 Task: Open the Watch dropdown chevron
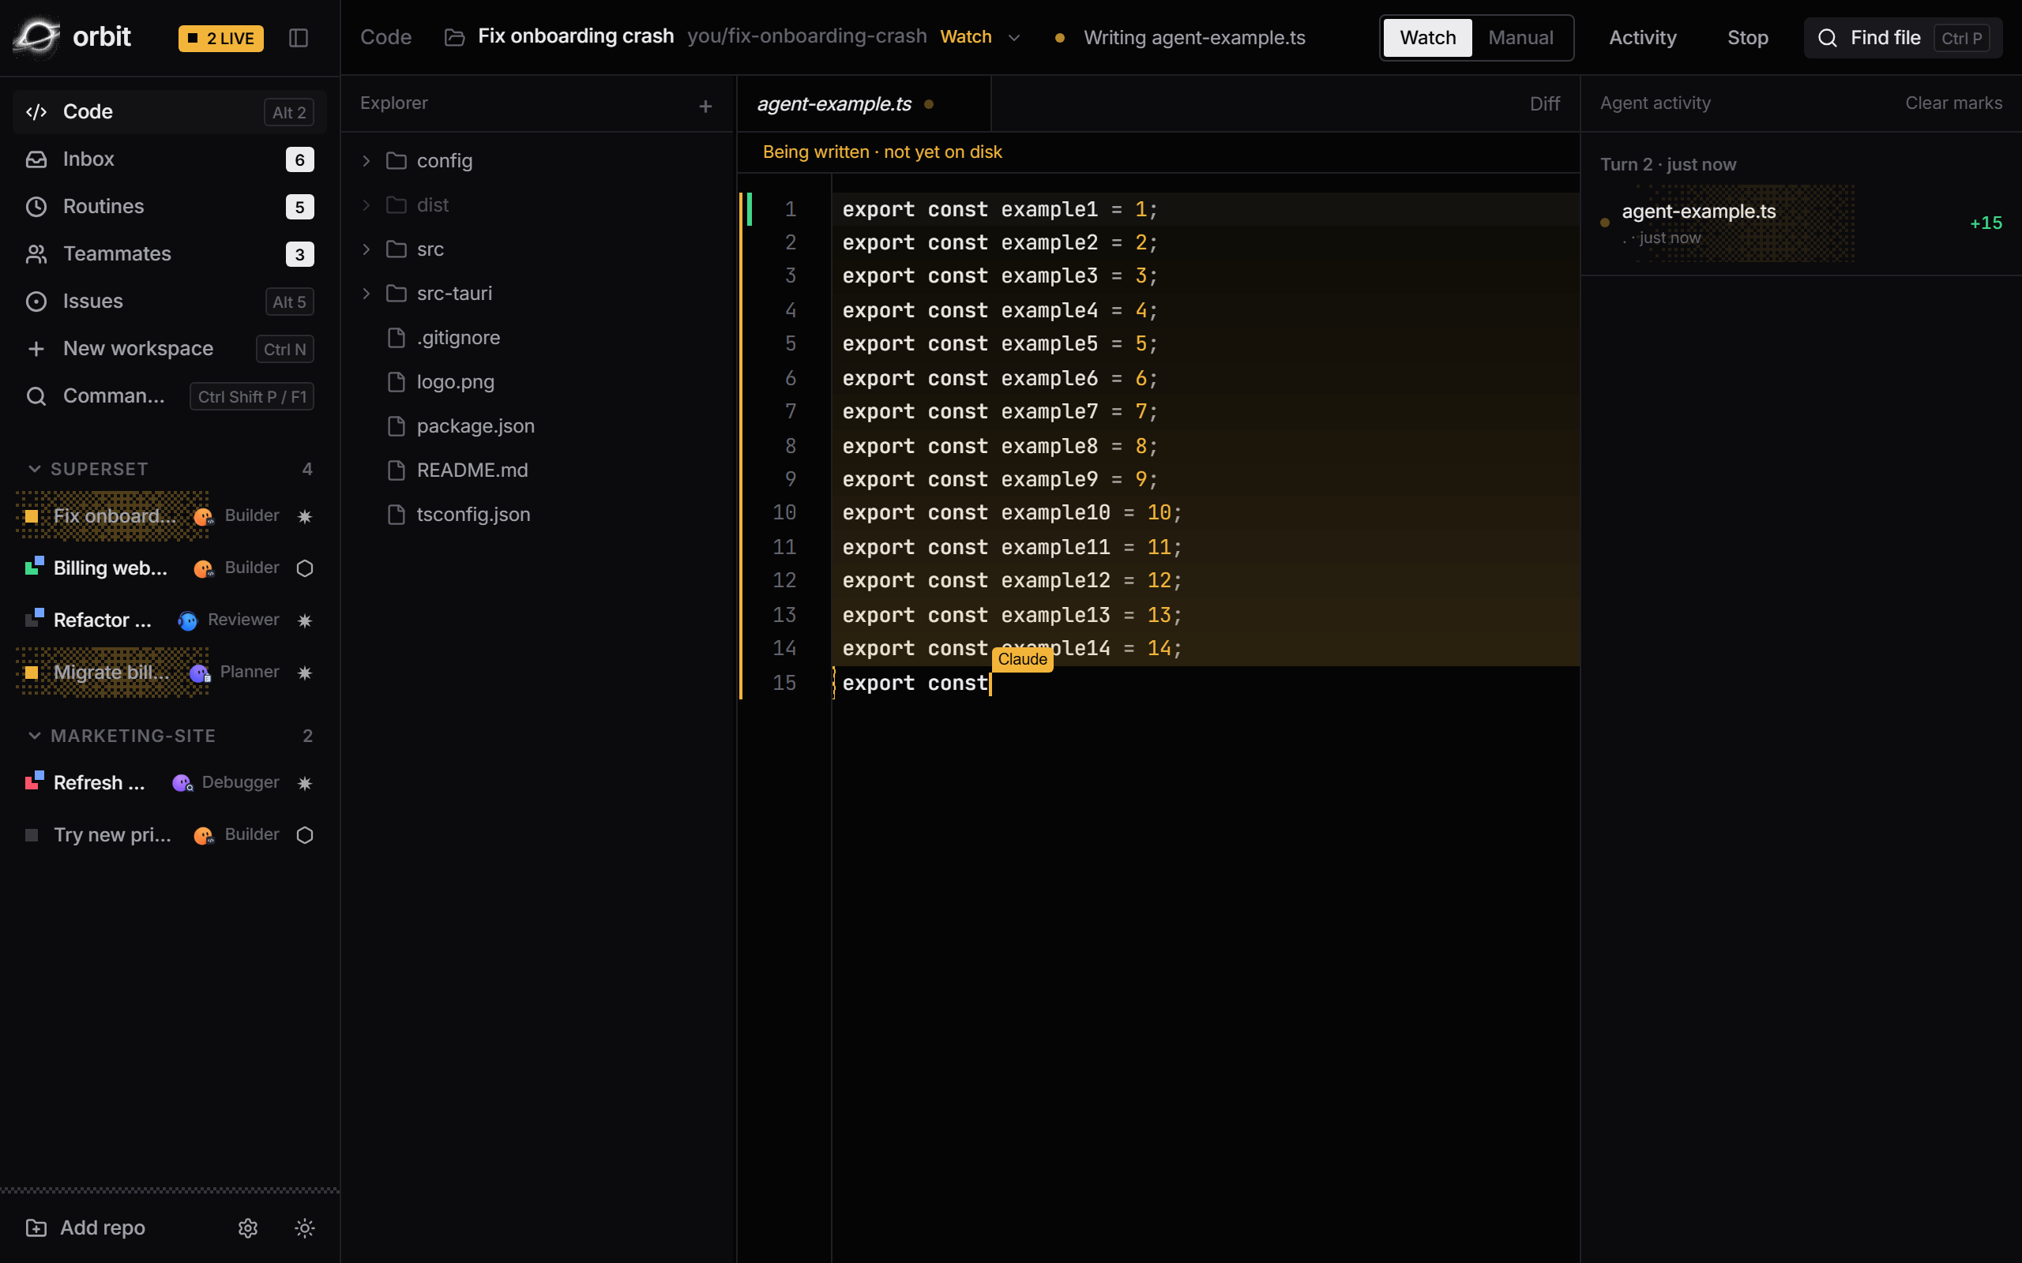coord(1014,38)
